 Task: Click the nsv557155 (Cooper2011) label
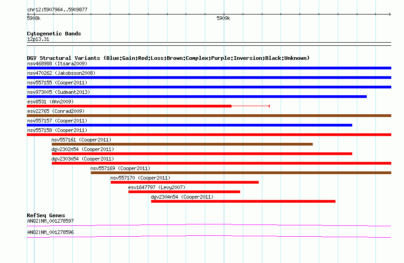click(57, 83)
